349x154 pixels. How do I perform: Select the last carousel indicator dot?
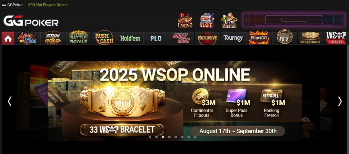click(x=195, y=137)
